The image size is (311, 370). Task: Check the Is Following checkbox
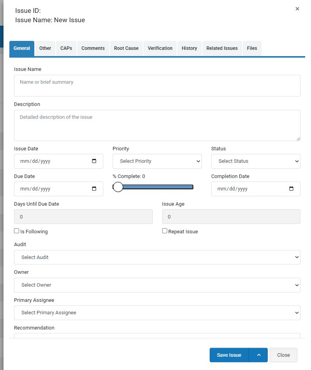pyautogui.click(x=16, y=231)
